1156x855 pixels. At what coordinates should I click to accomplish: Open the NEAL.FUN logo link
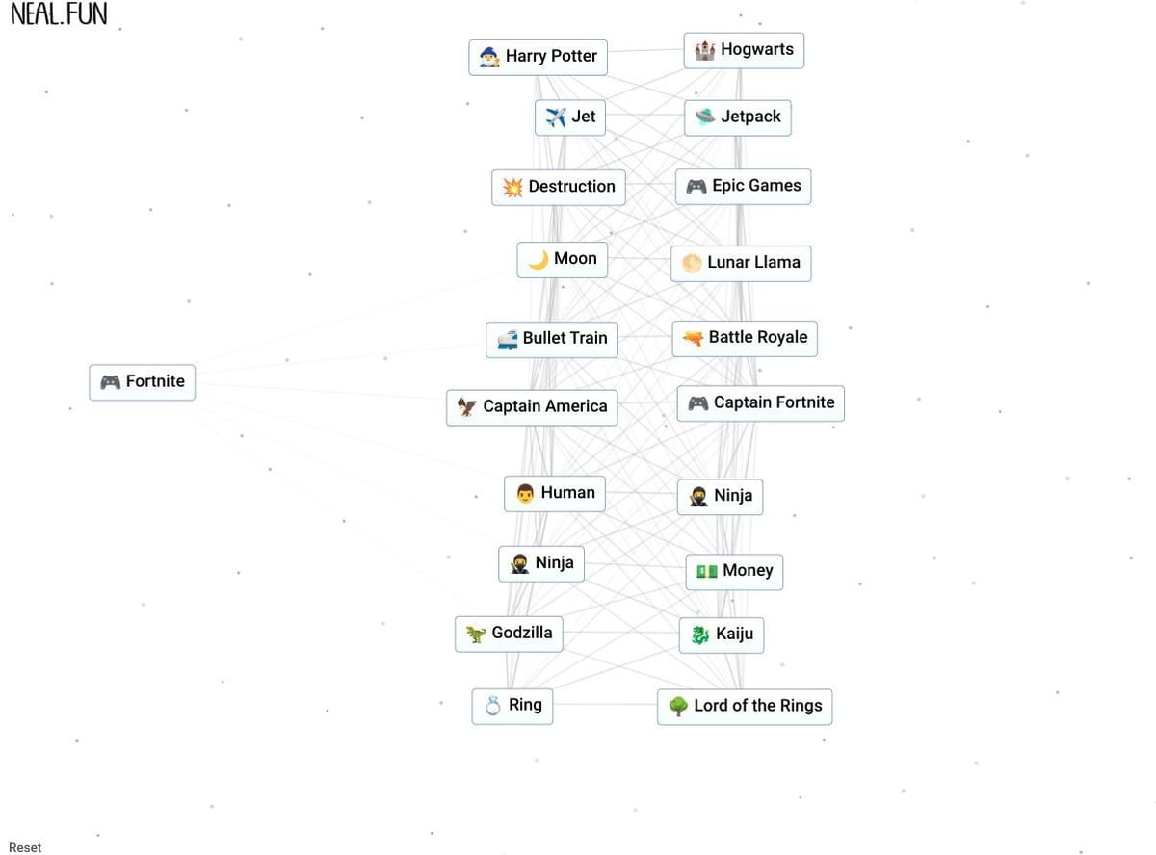[x=59, y=14]
